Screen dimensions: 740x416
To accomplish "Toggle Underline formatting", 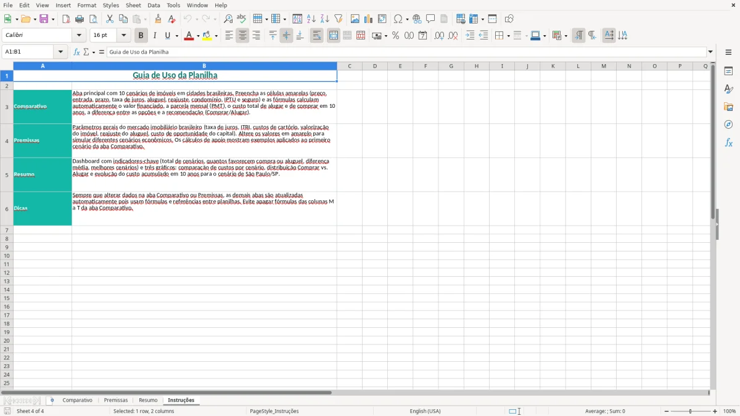I will (167, 36).
